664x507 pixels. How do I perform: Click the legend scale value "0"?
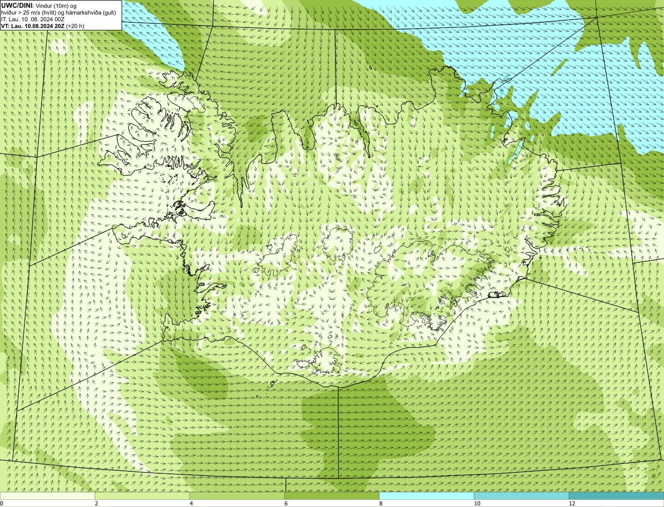(2, 503)
